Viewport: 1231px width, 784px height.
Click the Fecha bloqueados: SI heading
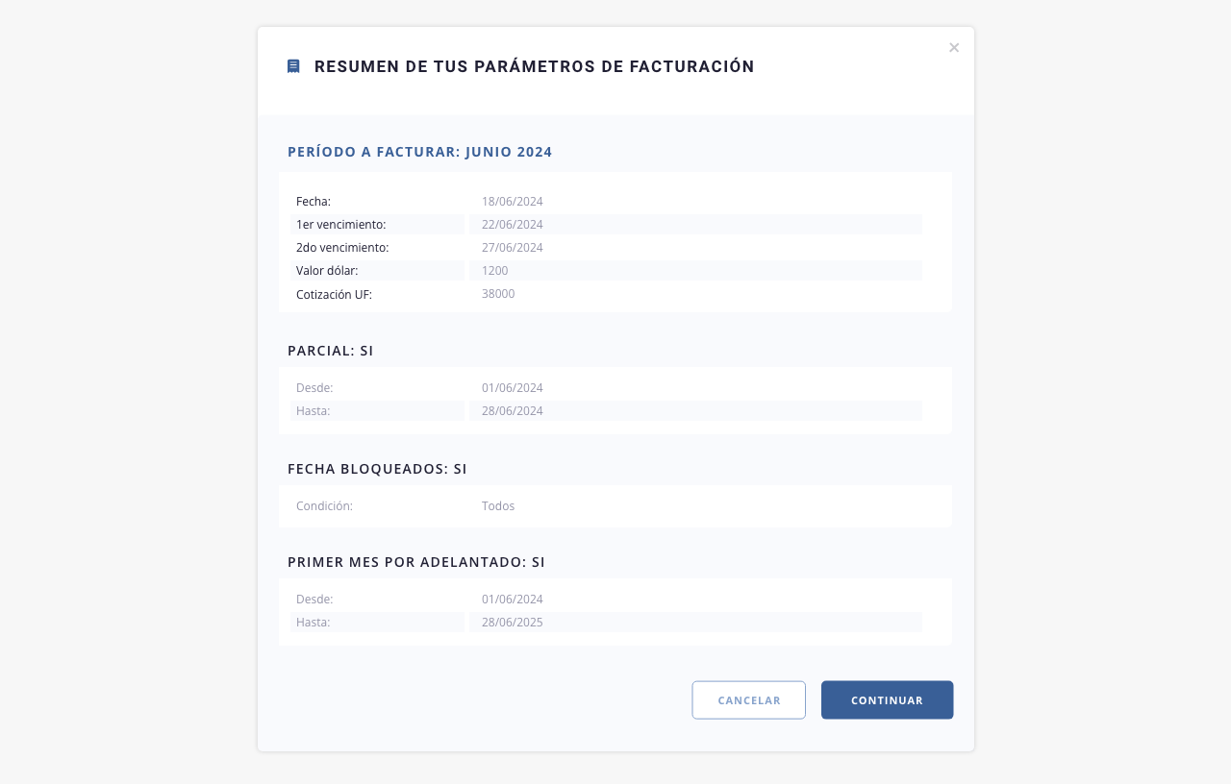(377, 469)
